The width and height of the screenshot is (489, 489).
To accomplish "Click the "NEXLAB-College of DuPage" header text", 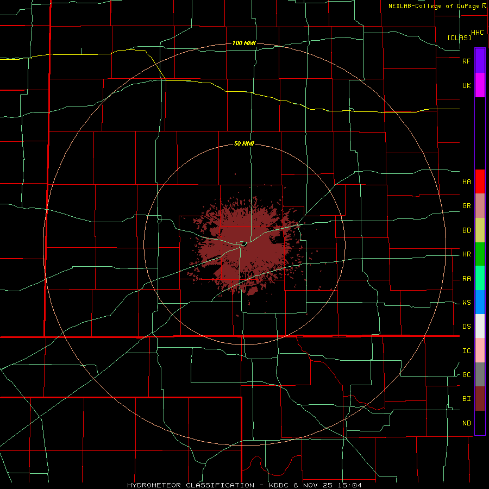I will point(434,6).
